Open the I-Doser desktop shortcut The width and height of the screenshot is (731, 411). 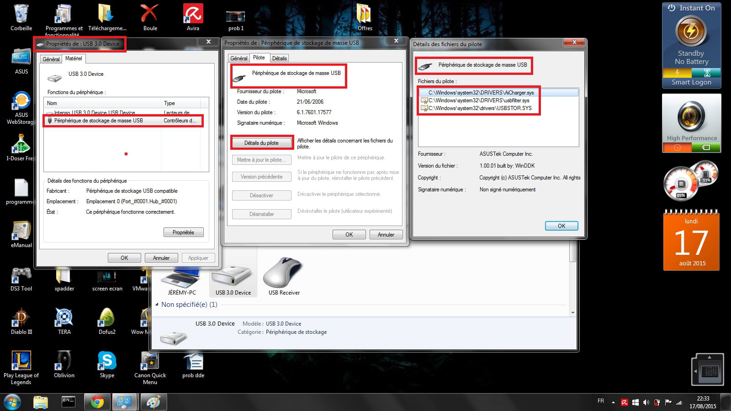tap(20, 148)
